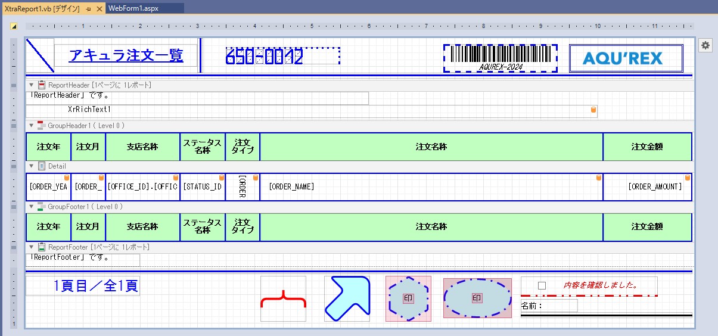This screenshot has width=718, height=336.
Task: Select the blue arrow shape
Action: tap(347, 299)
